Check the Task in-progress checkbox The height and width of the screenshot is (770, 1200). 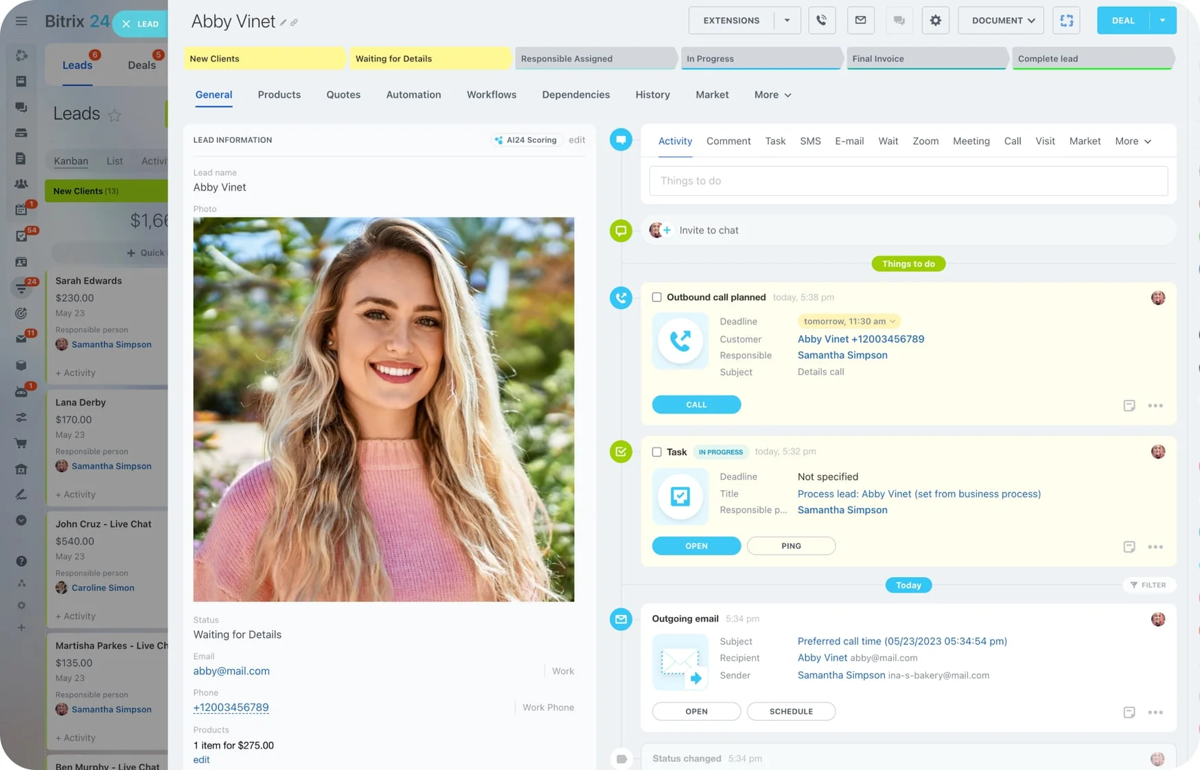(x=656, y=452)
